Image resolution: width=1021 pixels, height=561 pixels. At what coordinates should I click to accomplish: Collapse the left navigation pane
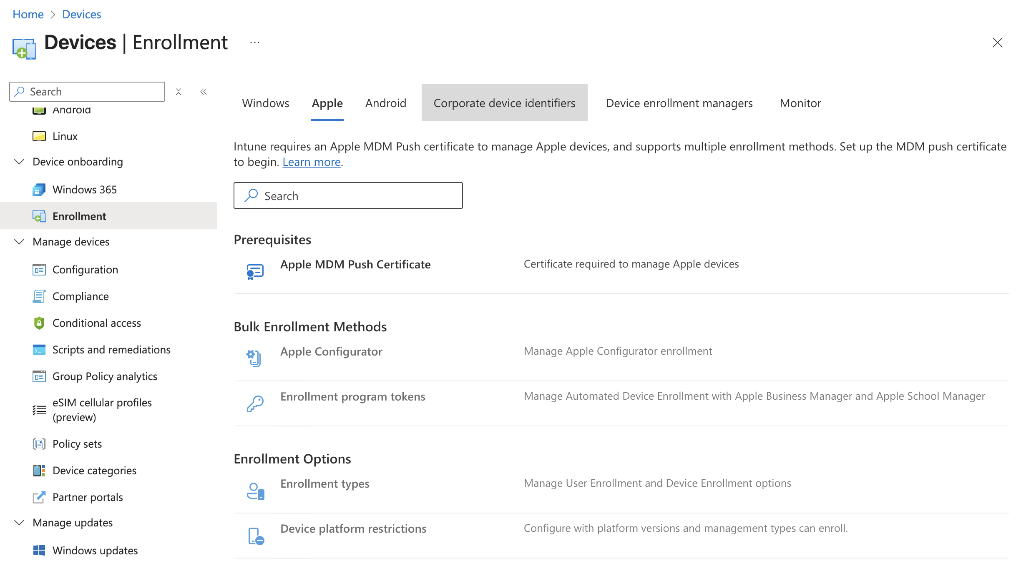pyautogui.click(x=204, y=91)
